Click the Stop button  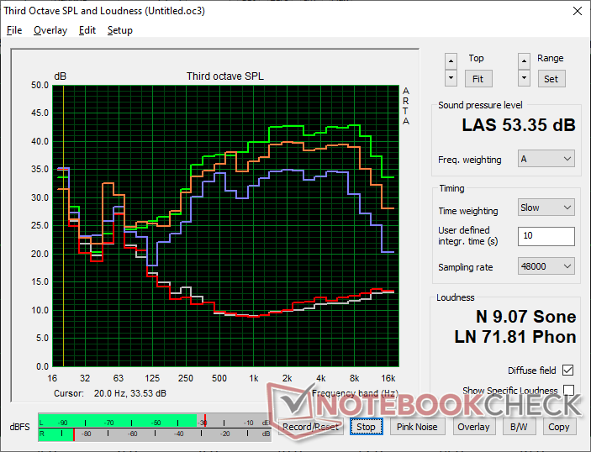pyautogui.click(x=366, y=427)
